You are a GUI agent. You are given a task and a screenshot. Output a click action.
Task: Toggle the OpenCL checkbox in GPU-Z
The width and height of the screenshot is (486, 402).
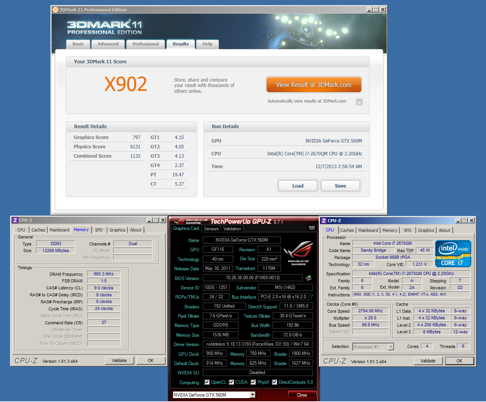(207, 382)
